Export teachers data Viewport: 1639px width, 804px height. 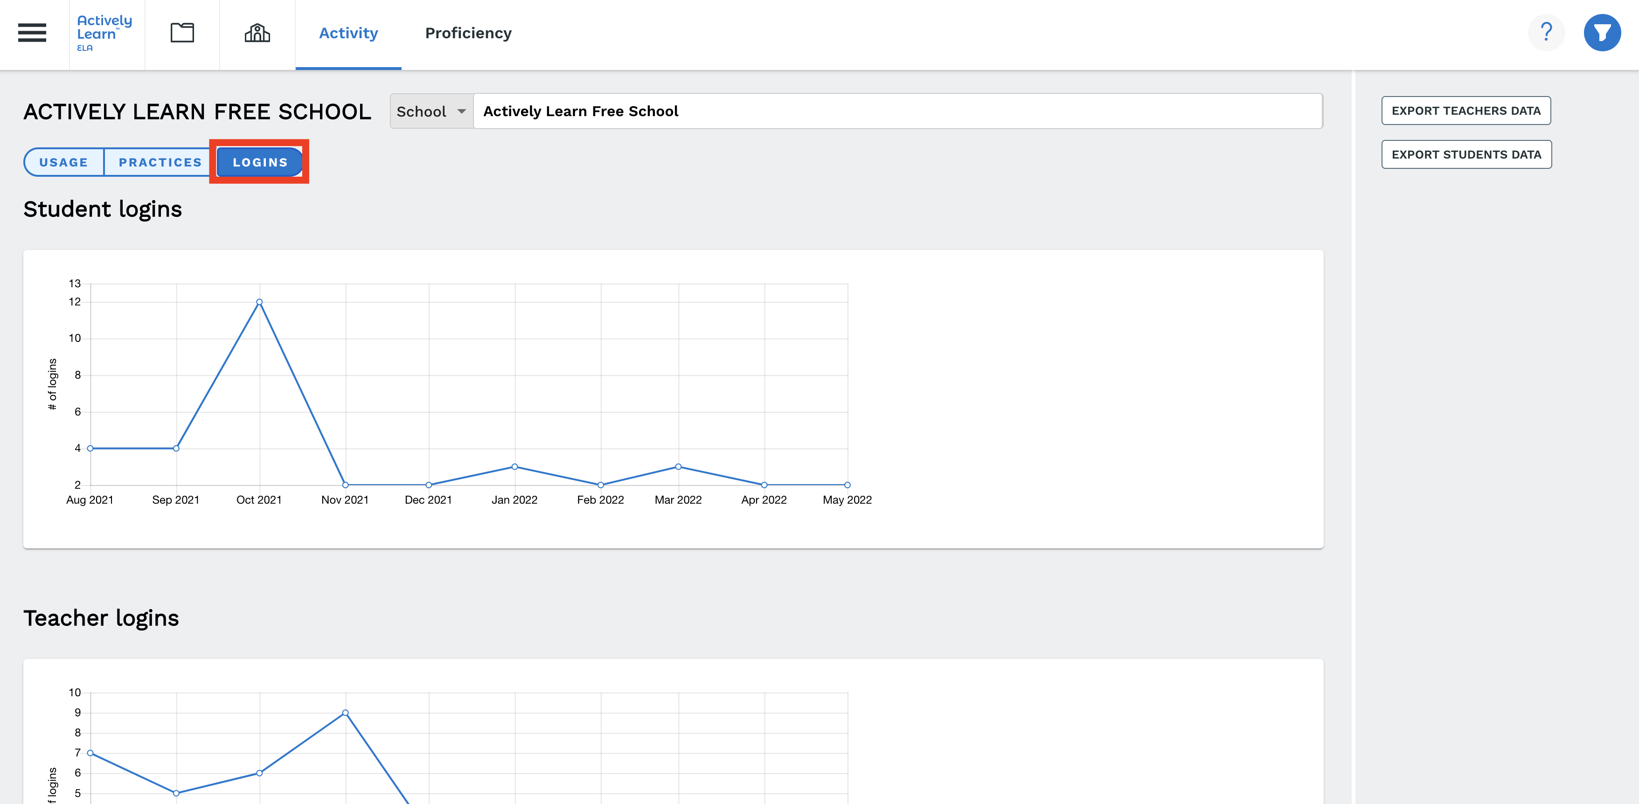point(1466,111)
